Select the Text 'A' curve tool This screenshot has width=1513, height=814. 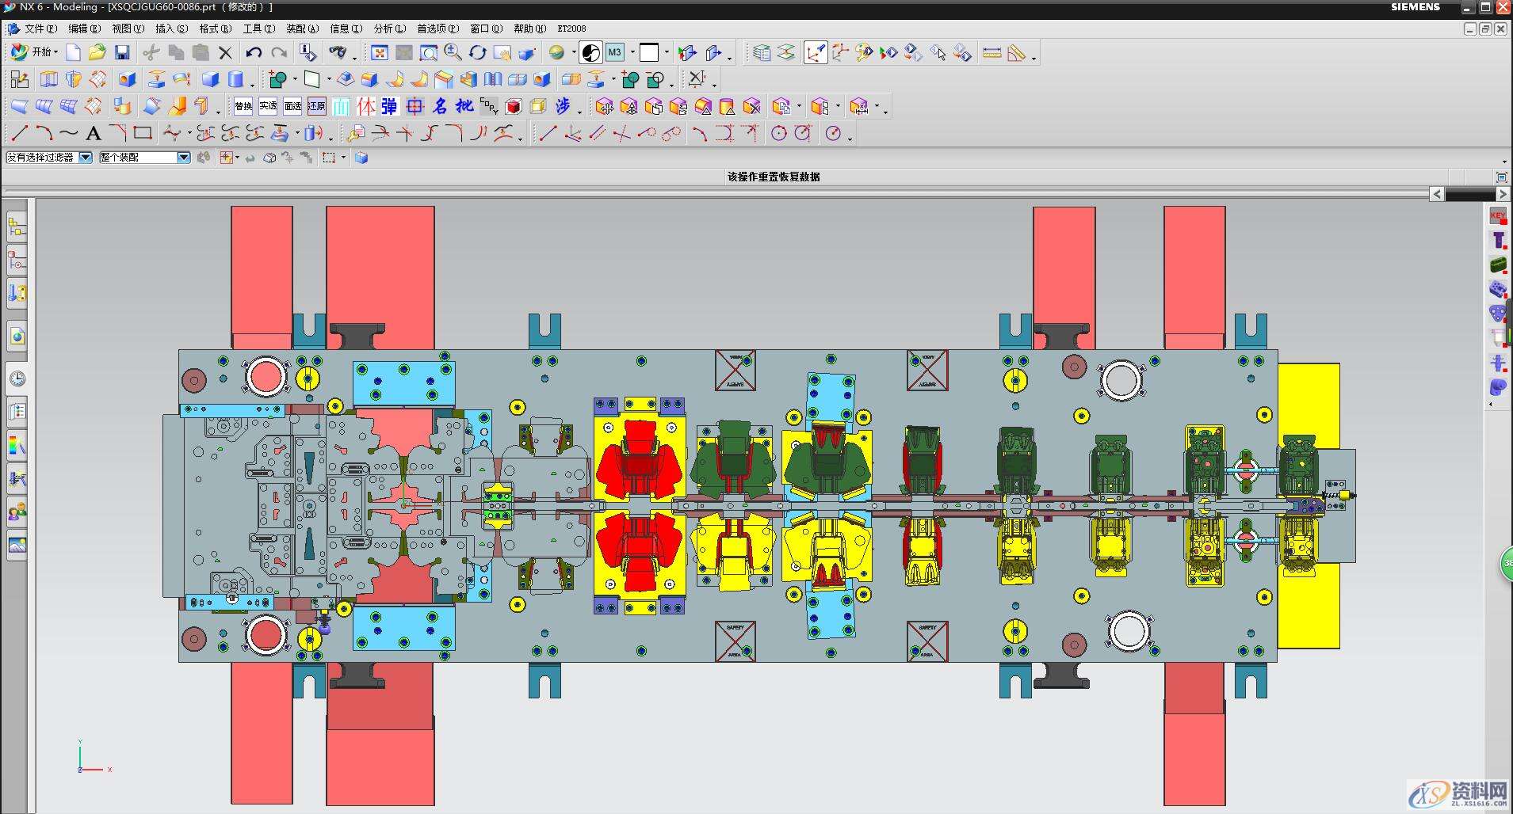click(94, 133)
